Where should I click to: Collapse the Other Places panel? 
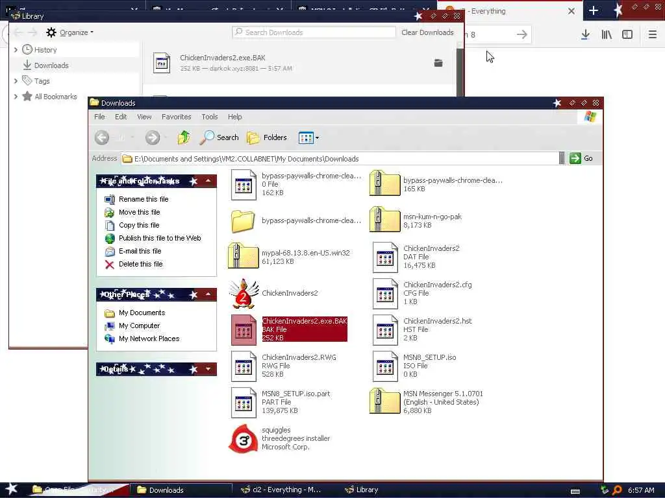(x=208, y=294)
